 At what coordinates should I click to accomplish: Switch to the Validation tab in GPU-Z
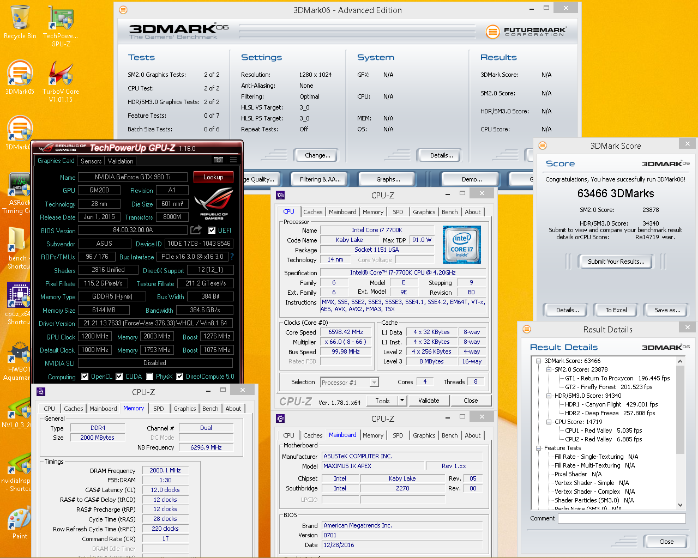[x=121, y=161]
